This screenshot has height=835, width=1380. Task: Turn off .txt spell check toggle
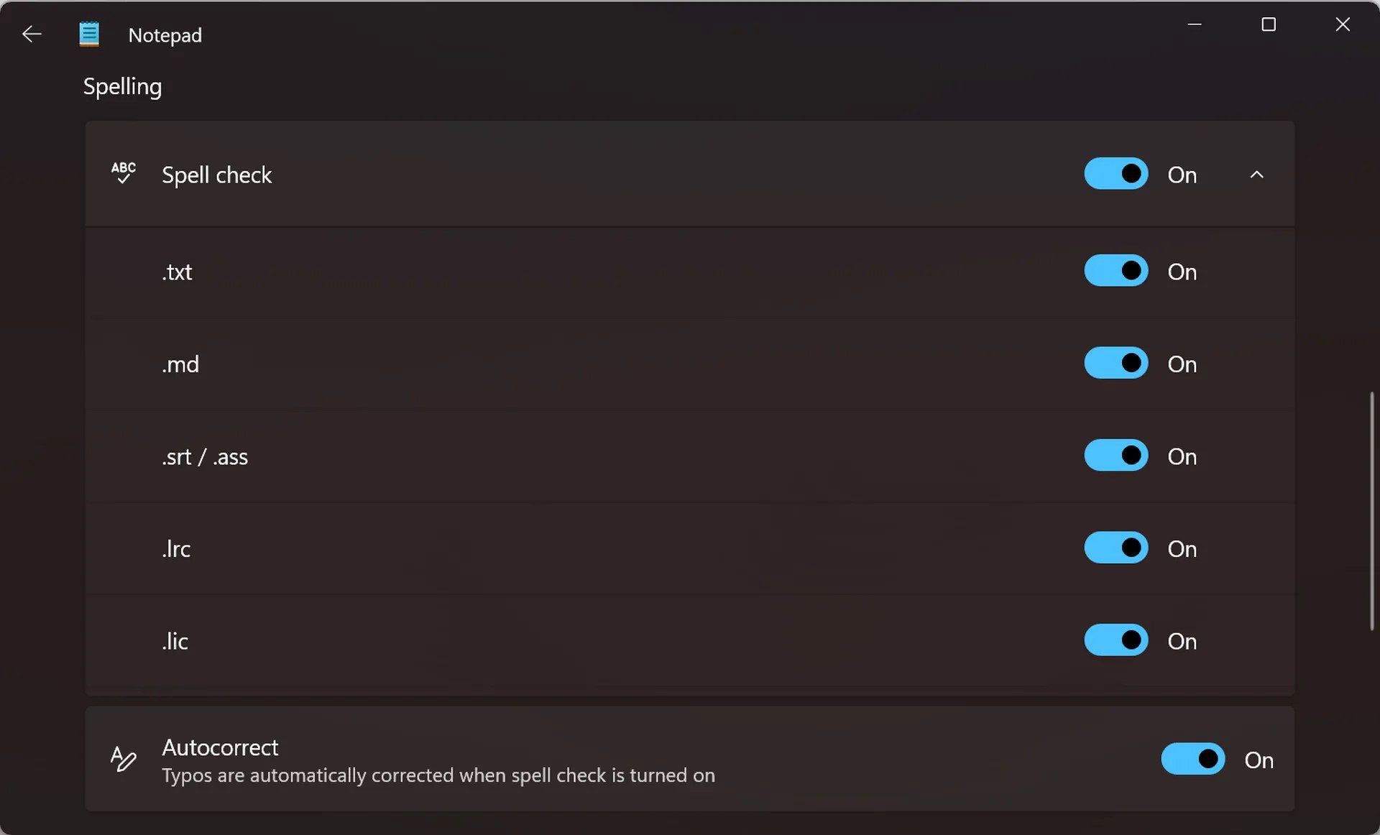tap(1115, 270)
